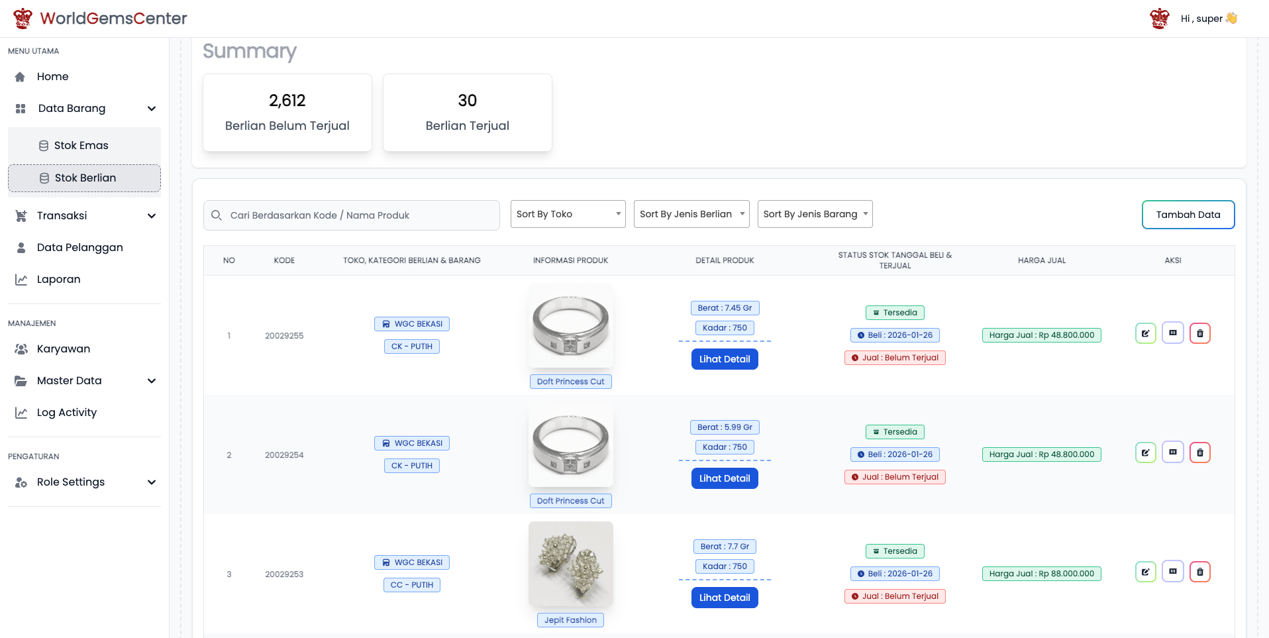Expand the Transaksi menu
Viewport: 1269px width, 638px height.
click(x=152, y=216)
